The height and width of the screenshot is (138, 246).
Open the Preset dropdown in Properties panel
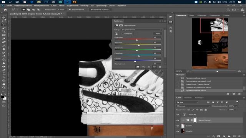point(141,30)
